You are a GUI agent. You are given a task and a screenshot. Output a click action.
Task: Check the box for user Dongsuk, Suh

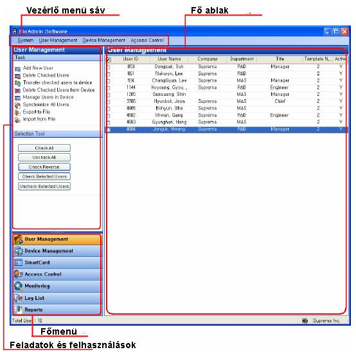[109, 68]
